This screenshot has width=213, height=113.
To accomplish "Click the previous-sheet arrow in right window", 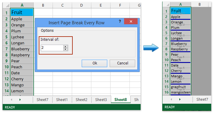I will tap(171, 100).
